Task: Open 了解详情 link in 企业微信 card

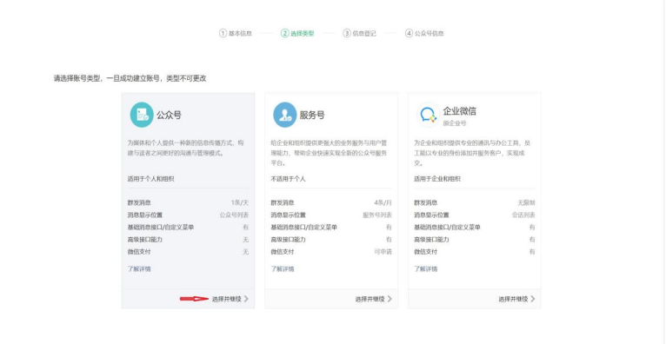Action: click(425, 269)
